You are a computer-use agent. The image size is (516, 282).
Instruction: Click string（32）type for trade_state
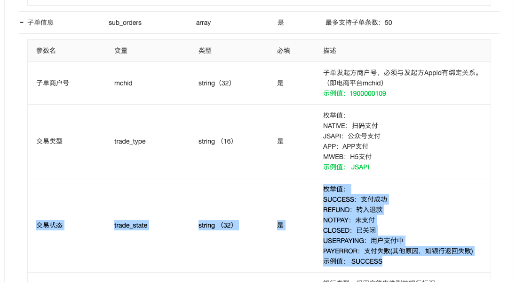point(216,225)
